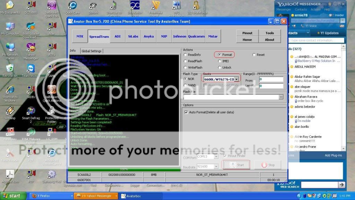Open the TeamViewer 6 desktop icon
Image resolution: width=355 pixels, height=200 pixels.
31,69
